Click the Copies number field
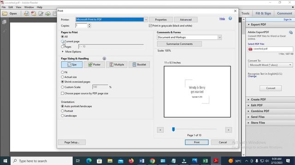This screenshot has height=165, width=295. (x=81, y=26)
